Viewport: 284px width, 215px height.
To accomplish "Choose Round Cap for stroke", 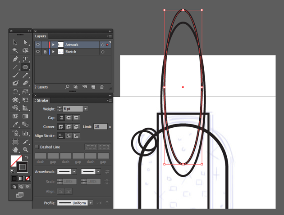I will tap(69, 117).
